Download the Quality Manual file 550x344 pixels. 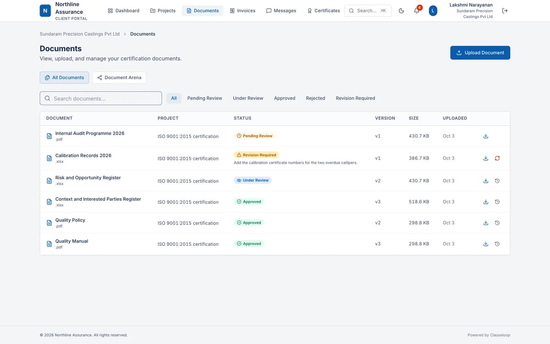click(486, 244)
